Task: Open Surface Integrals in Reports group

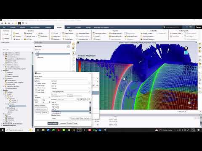Action: tap(116, 34)
